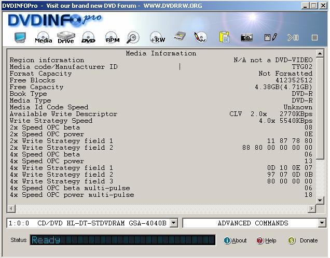
Task: Click the magnifier disc scan icon
Action: coord(133,38)
